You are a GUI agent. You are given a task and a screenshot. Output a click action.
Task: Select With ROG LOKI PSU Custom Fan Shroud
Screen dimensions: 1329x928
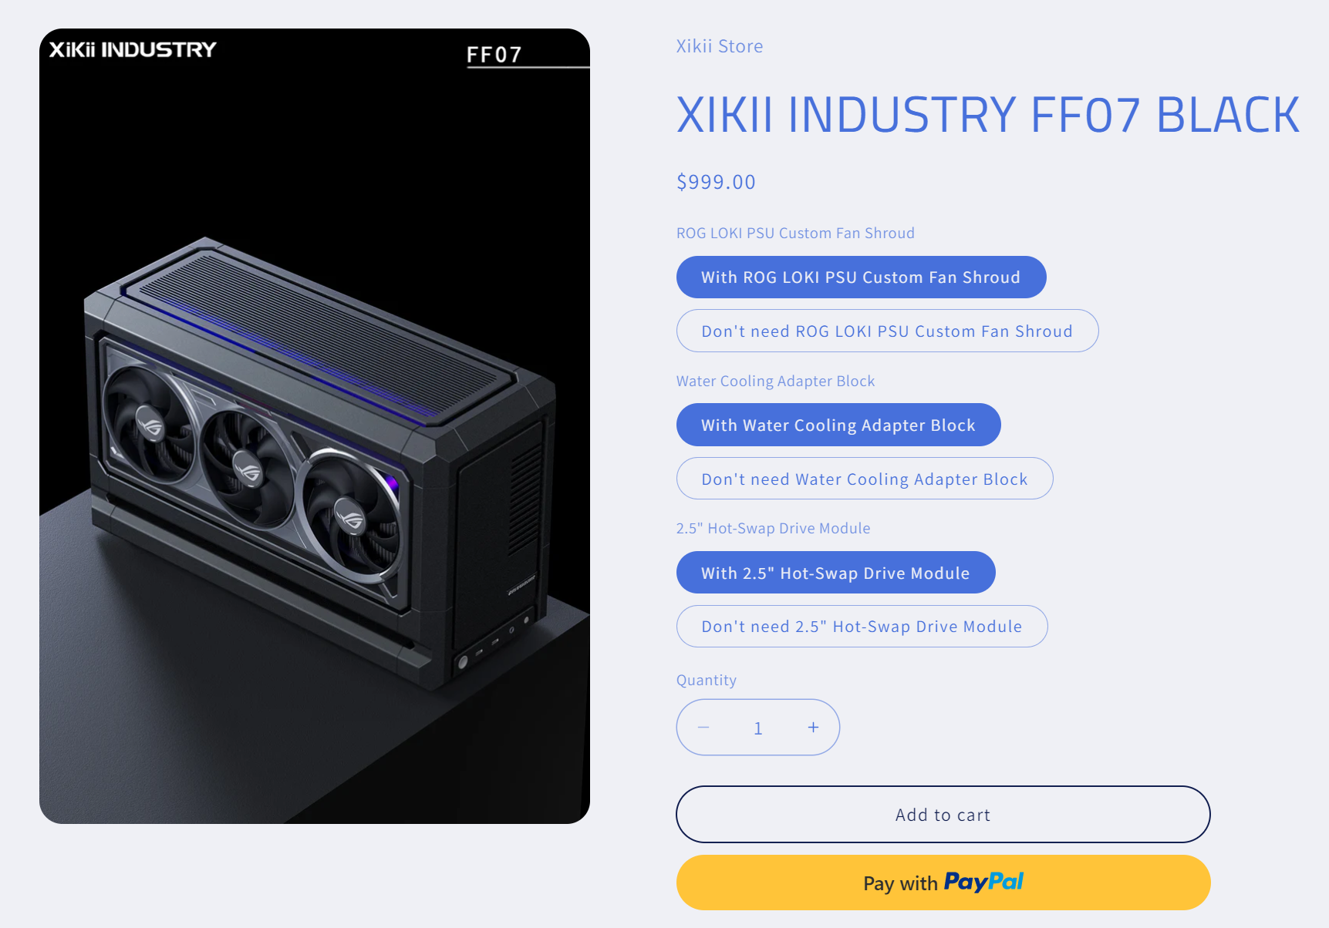coord(861,277)
